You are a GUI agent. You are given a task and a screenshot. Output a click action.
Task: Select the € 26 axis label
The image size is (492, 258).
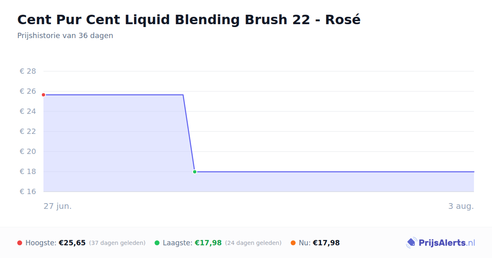coord(28,91)
